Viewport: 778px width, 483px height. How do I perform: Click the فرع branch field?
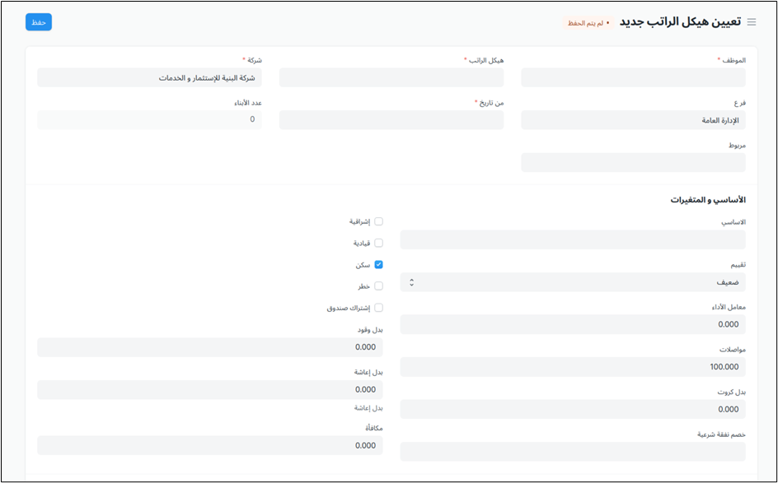(x=633, y=120)
